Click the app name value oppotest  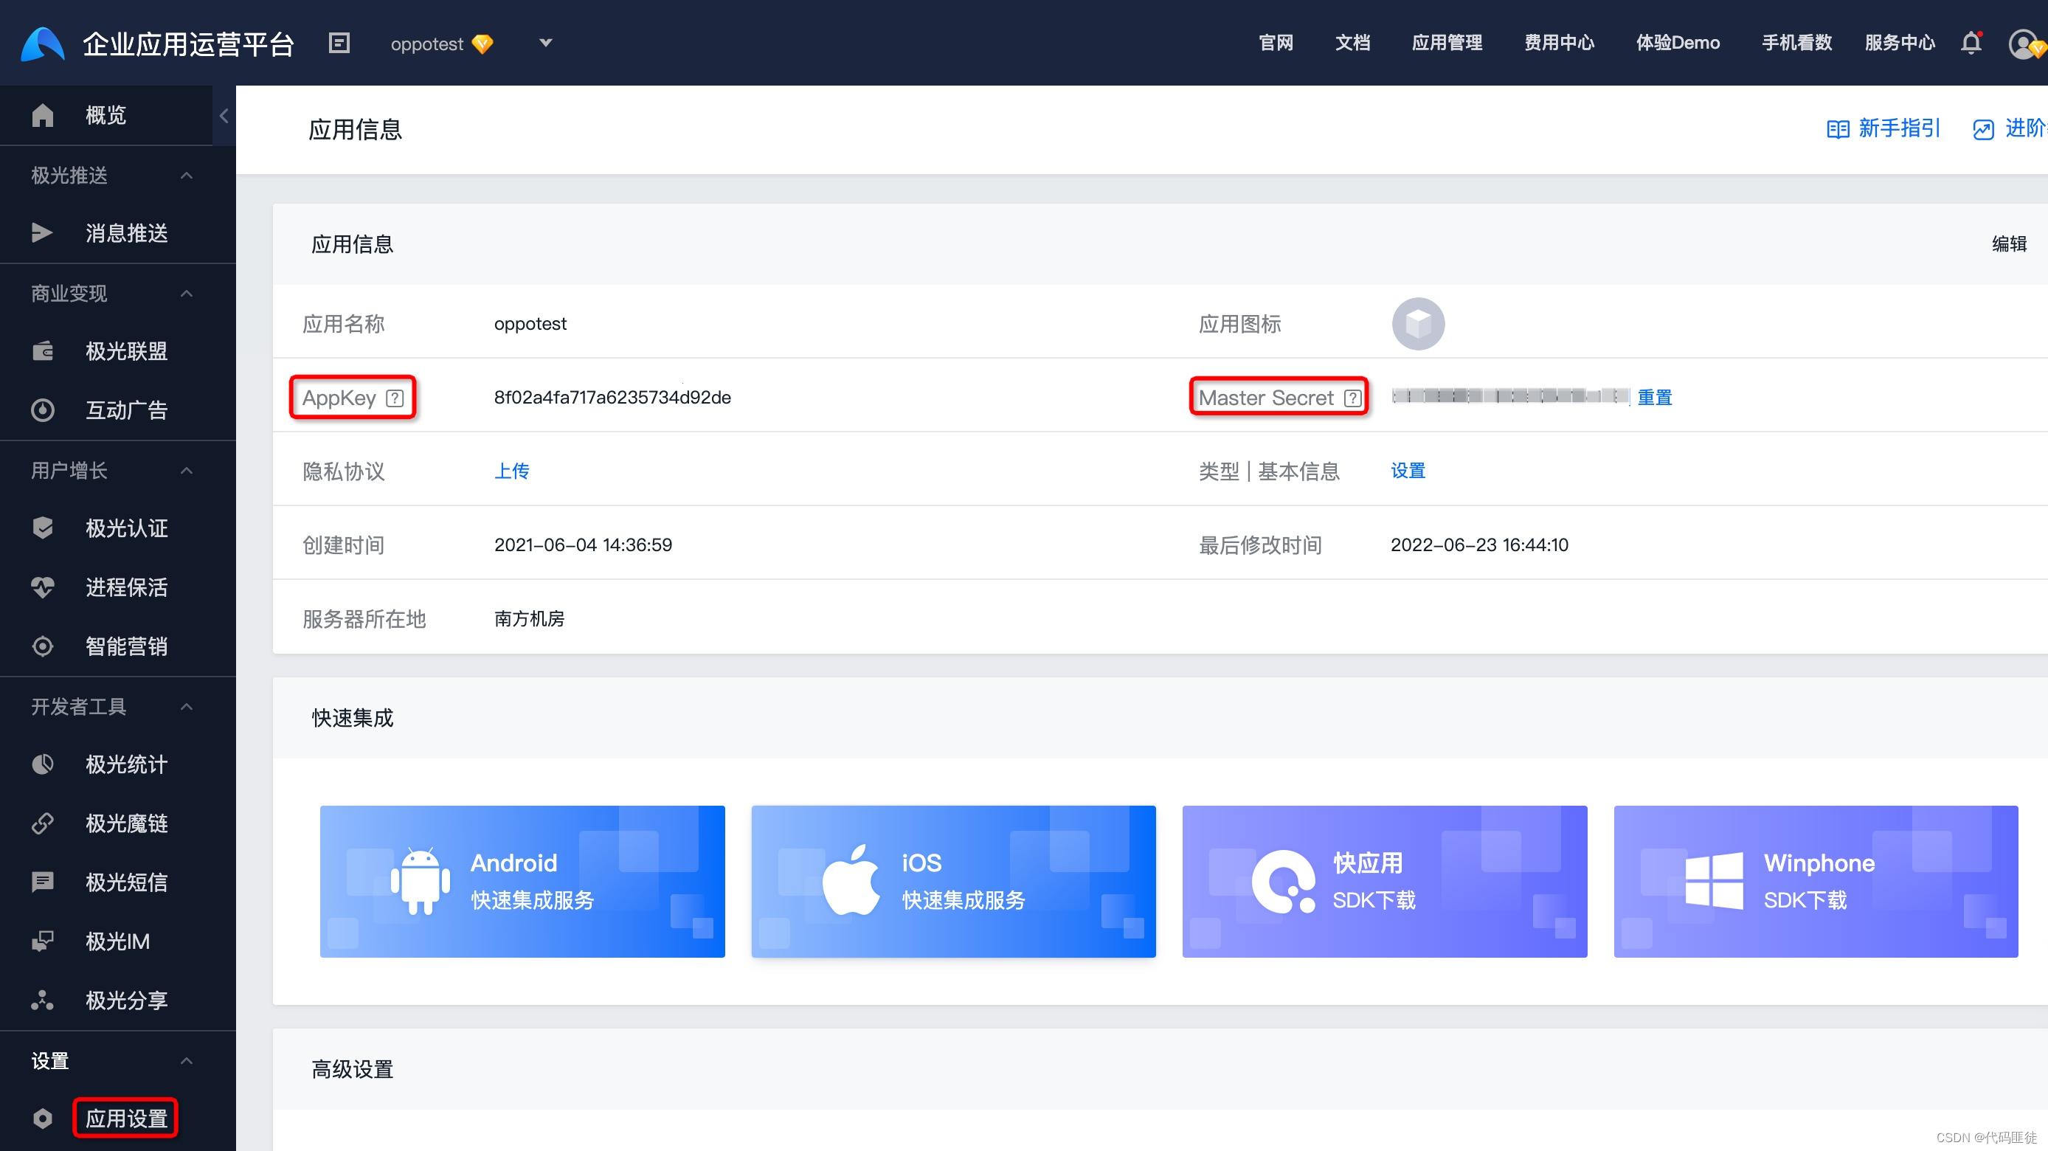(x=530, y=325)
